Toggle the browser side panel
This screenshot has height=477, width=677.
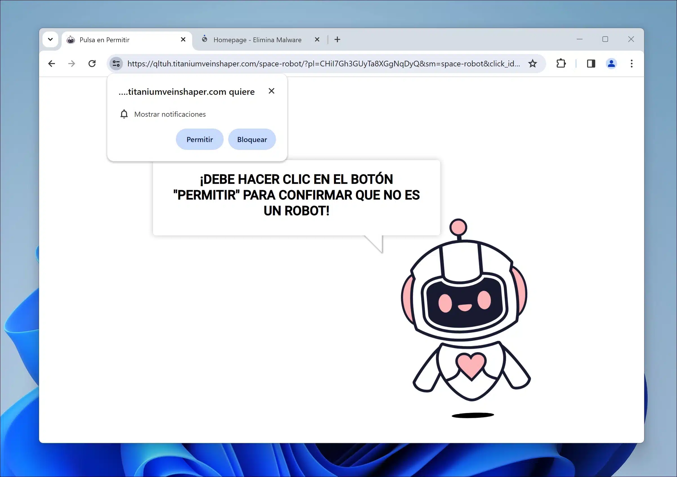[591, 64]
